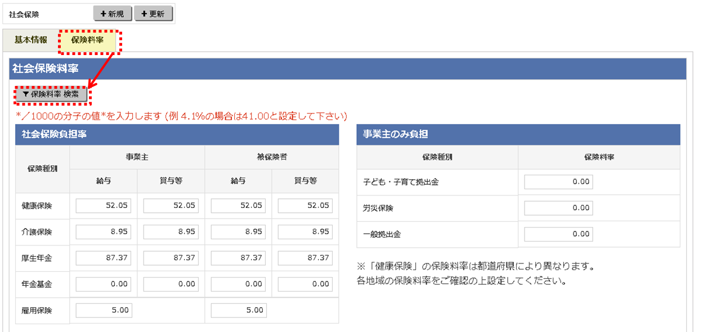Select the 雇用保険 事業主 rate field
The width and height of the screenshot is (703, 332).
pyautogui.click(x=104, y=310)
